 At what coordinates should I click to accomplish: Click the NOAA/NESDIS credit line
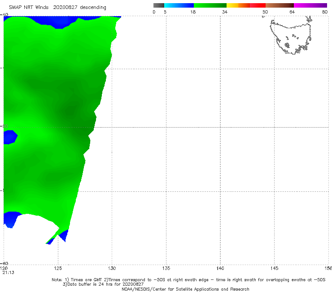pos(185,289)
